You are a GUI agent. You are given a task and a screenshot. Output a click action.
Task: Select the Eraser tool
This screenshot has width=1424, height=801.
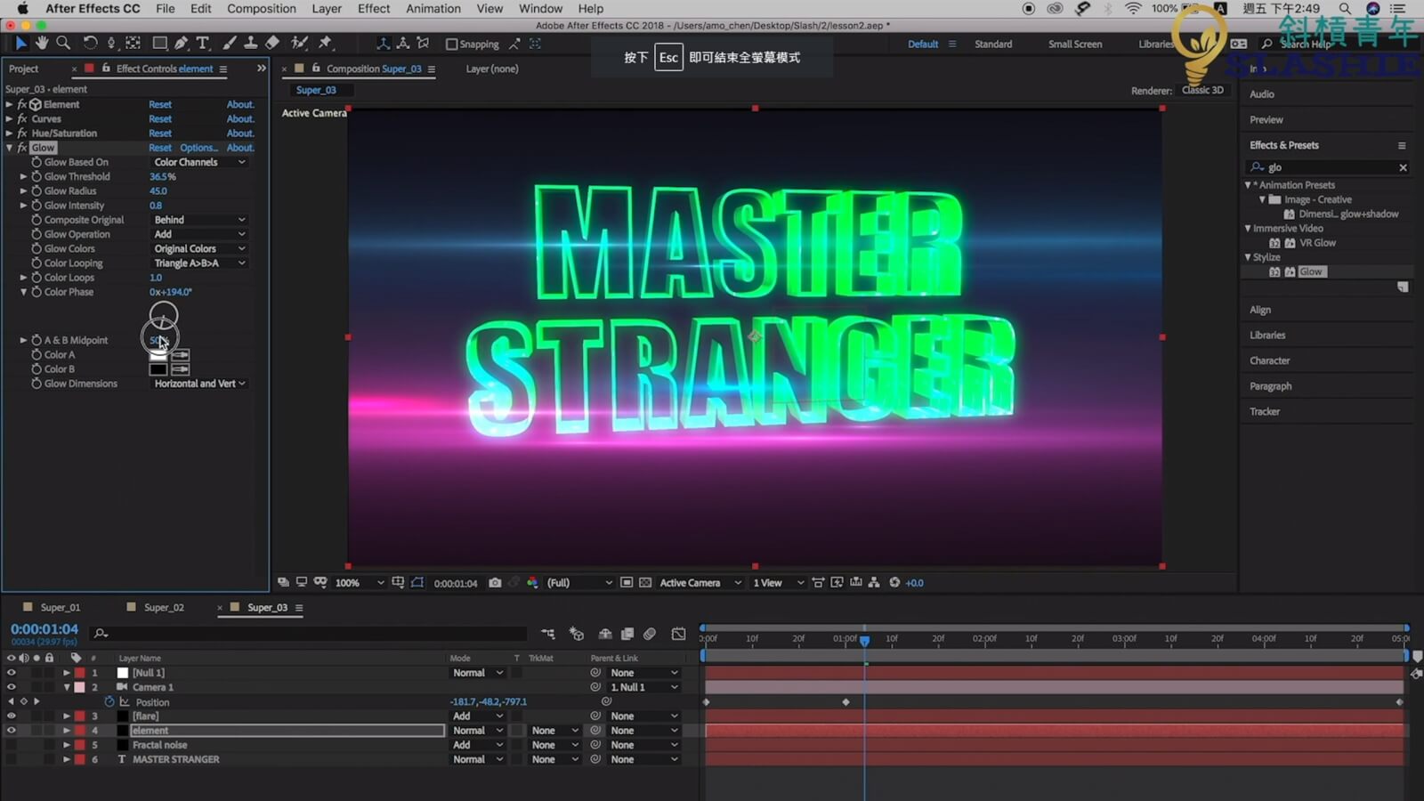click(272, 43)
